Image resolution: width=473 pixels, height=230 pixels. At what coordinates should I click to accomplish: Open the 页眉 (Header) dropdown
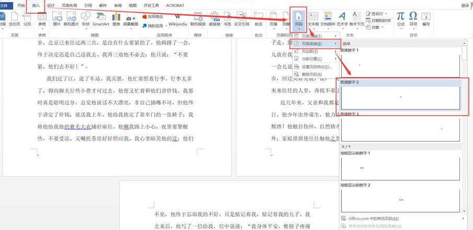pos(274,20)
